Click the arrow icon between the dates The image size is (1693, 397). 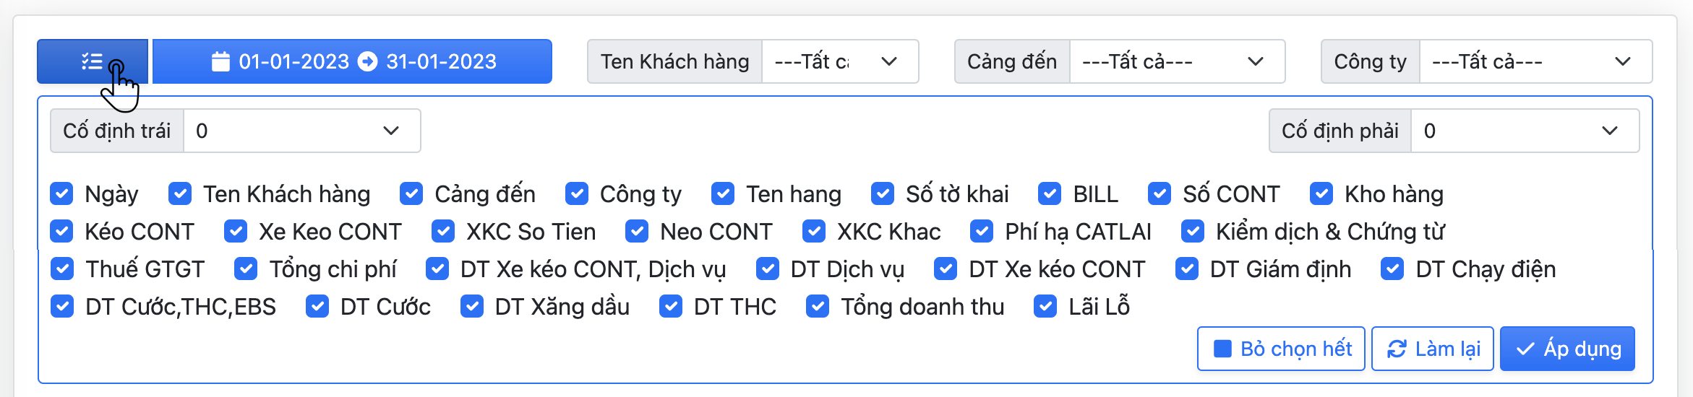[x=368, y=61]
